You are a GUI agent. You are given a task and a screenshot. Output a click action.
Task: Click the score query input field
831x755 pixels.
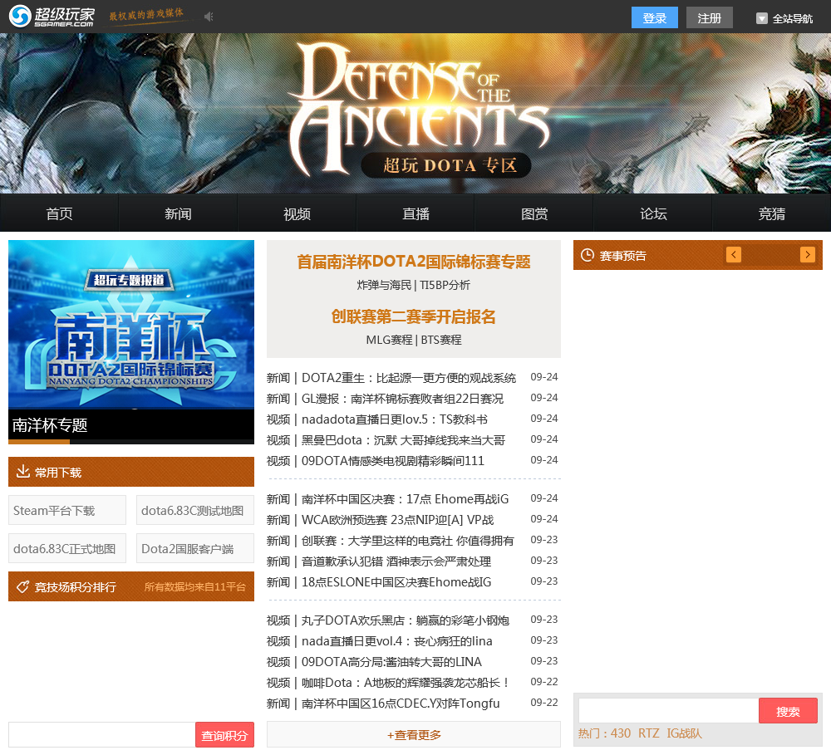coord(101,735)
